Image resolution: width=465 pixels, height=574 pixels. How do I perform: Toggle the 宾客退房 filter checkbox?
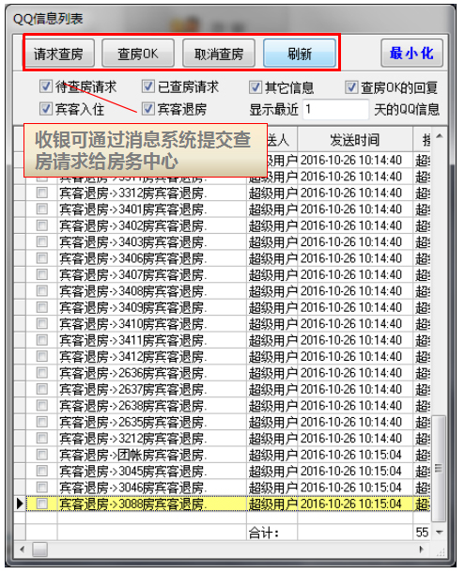coord(147,109)
